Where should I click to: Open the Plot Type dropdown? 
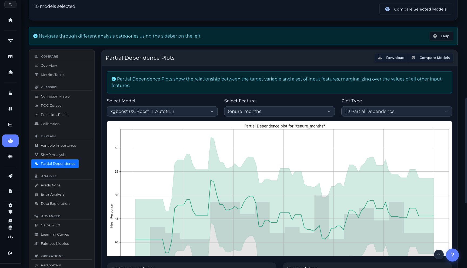coord(396,111)
